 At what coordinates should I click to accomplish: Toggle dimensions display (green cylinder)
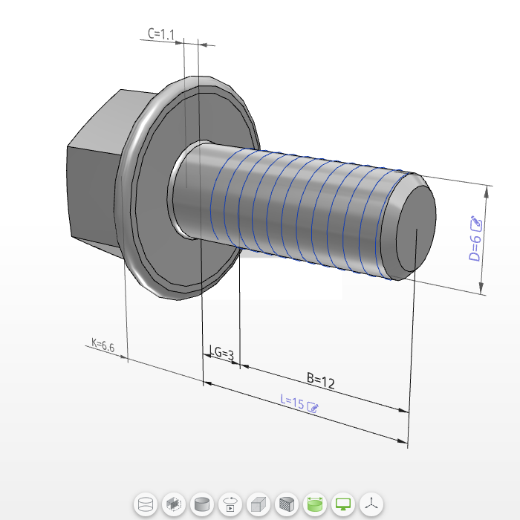[x=315, y=504]
